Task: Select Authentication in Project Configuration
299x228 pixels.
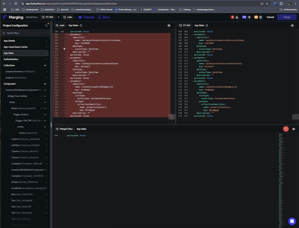Action: [x=11, y=59]
